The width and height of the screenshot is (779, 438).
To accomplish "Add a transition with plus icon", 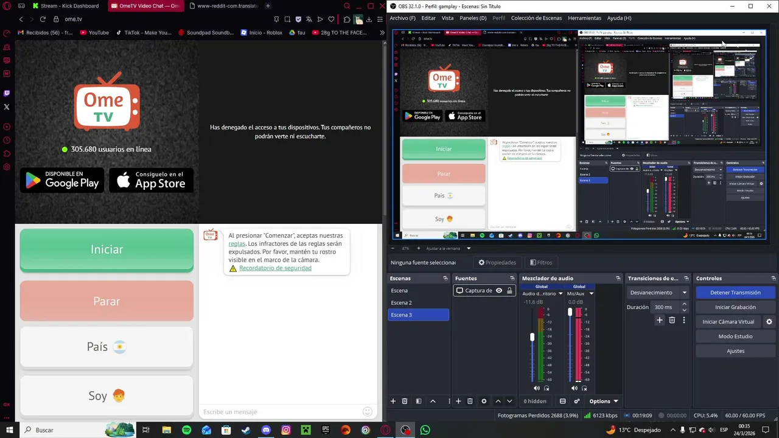I will point(660,320).
